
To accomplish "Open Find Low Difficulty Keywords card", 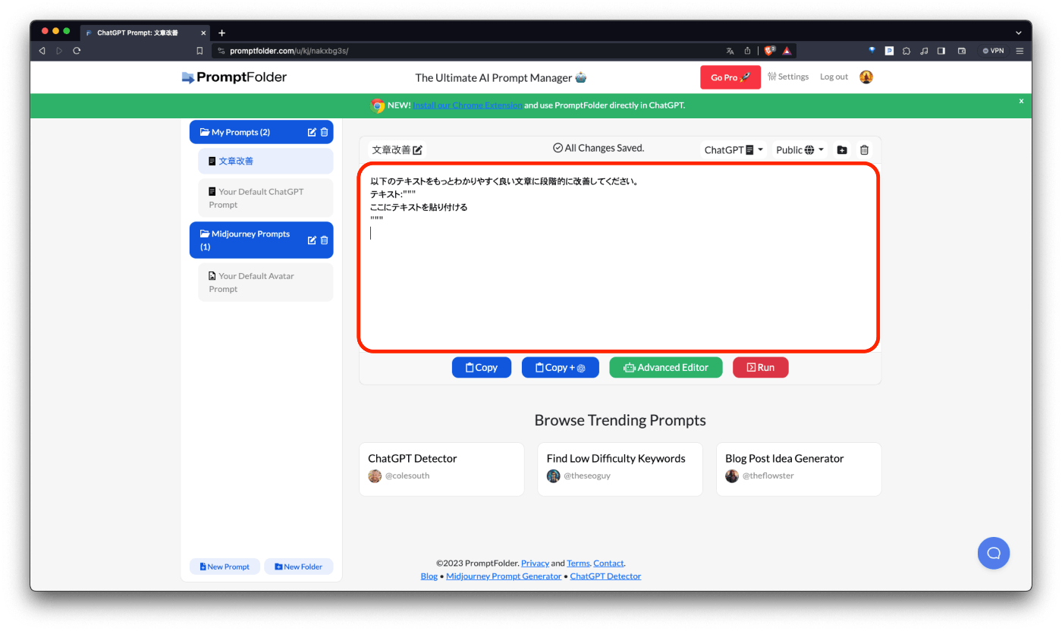I will click(620, 469).
